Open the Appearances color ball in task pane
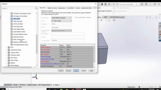The image size is (161, 90). [160, 35]
